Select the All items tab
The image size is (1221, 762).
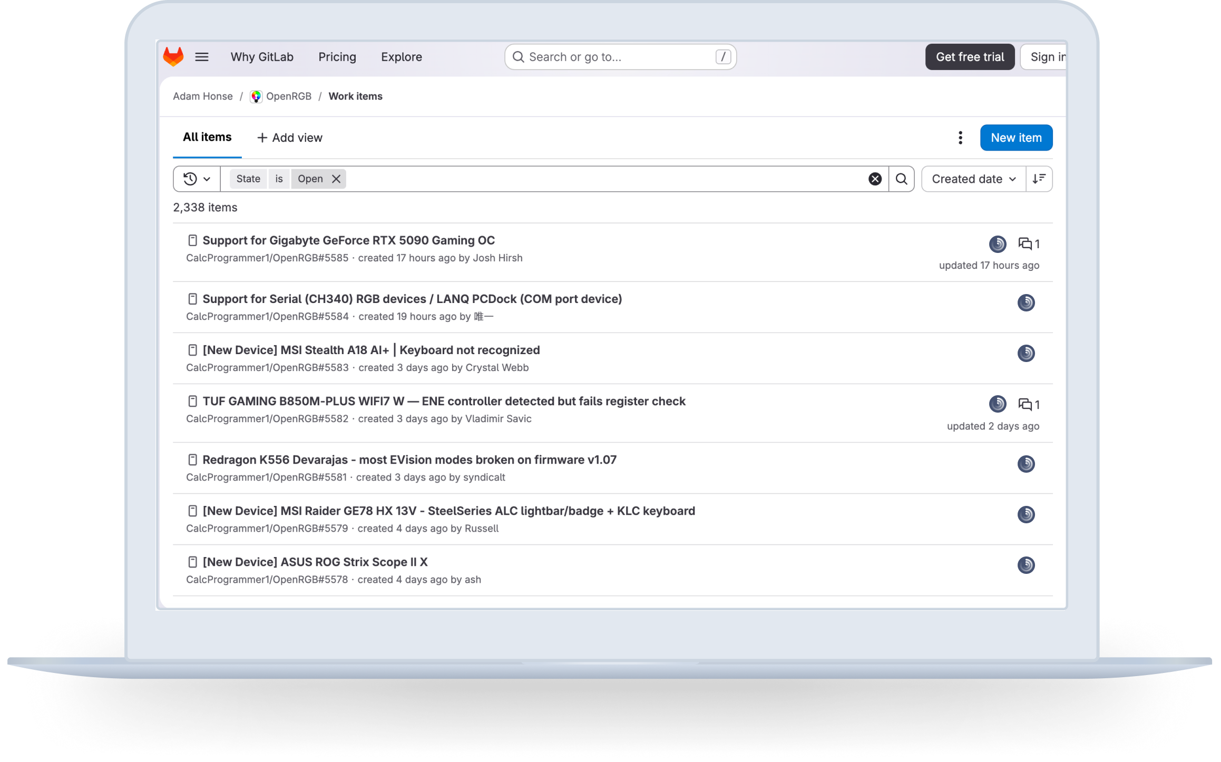(x=207, y=138)
